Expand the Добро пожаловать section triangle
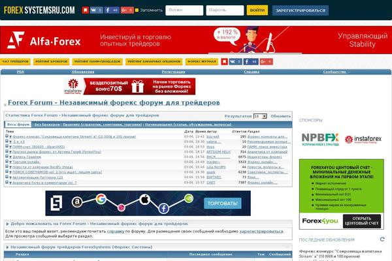 (x=7, y=224)
